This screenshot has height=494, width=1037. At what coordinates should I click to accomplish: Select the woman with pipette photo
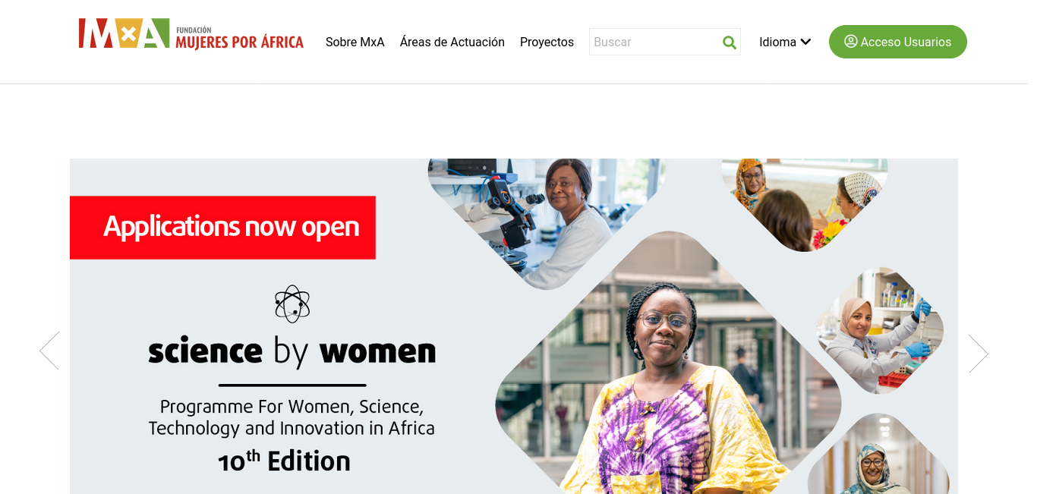(880, 330)
